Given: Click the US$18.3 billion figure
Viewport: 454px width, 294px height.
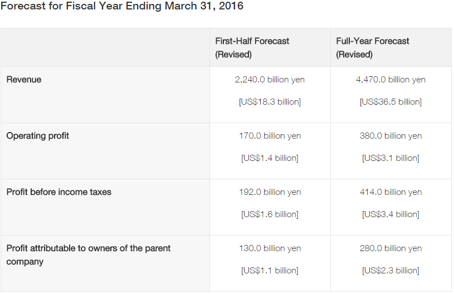Looking at the screenshot, I should tap(270, 102).
